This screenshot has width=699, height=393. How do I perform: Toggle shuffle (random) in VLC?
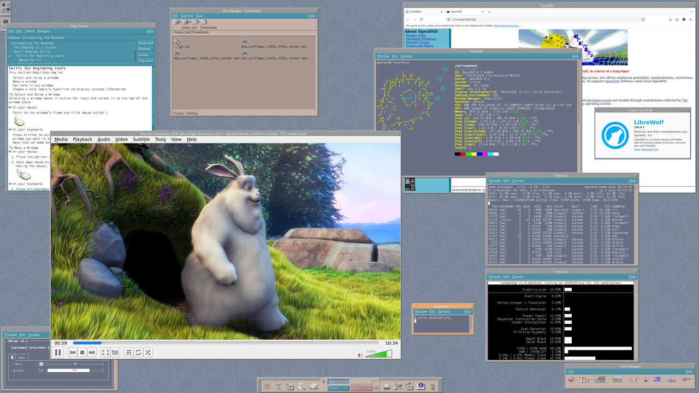click(x=148, y=353)
